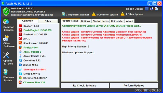Viewport: 163px width, 93px height.
Task: Switch to the Common tab
Action: click(x=28, y=21)
